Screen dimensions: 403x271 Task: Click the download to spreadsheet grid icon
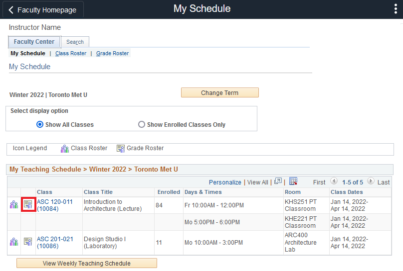click(293, 182)
